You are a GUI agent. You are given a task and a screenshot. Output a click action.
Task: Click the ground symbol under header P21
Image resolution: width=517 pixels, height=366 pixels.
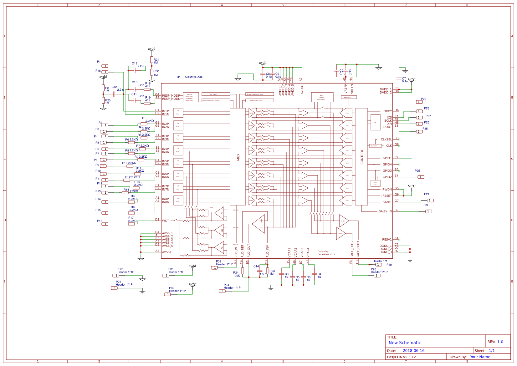tap(142, 291)
